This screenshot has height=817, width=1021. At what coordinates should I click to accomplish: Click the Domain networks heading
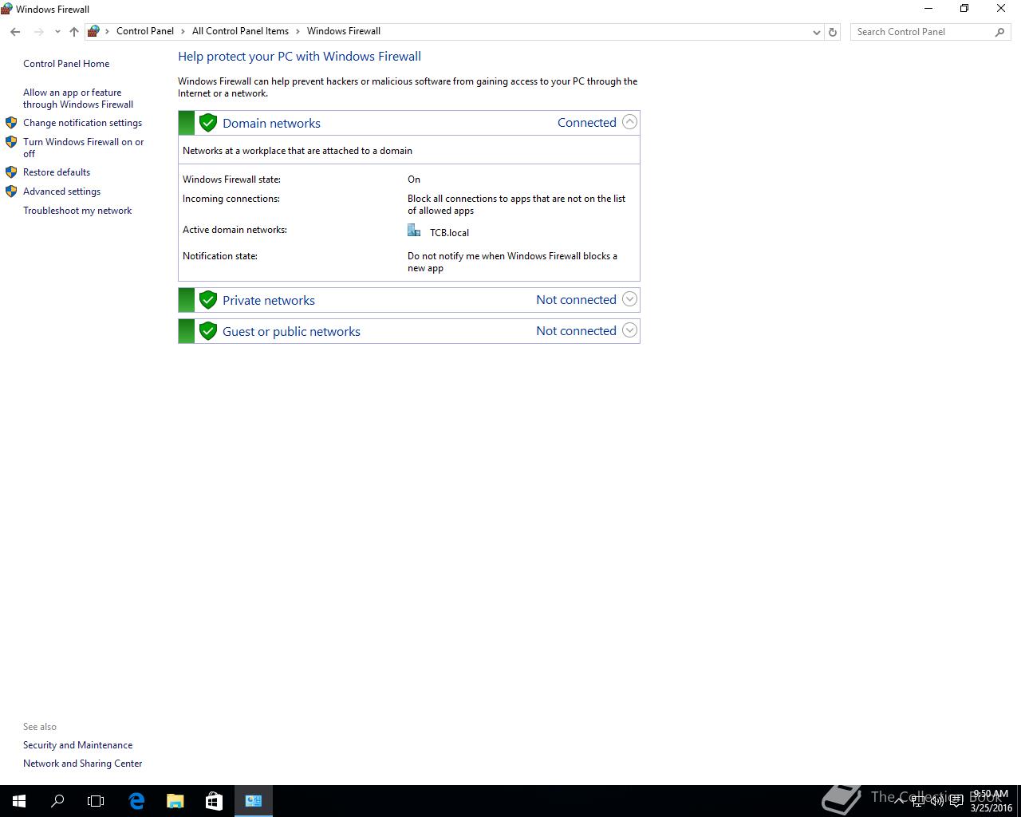coord(271,123)
